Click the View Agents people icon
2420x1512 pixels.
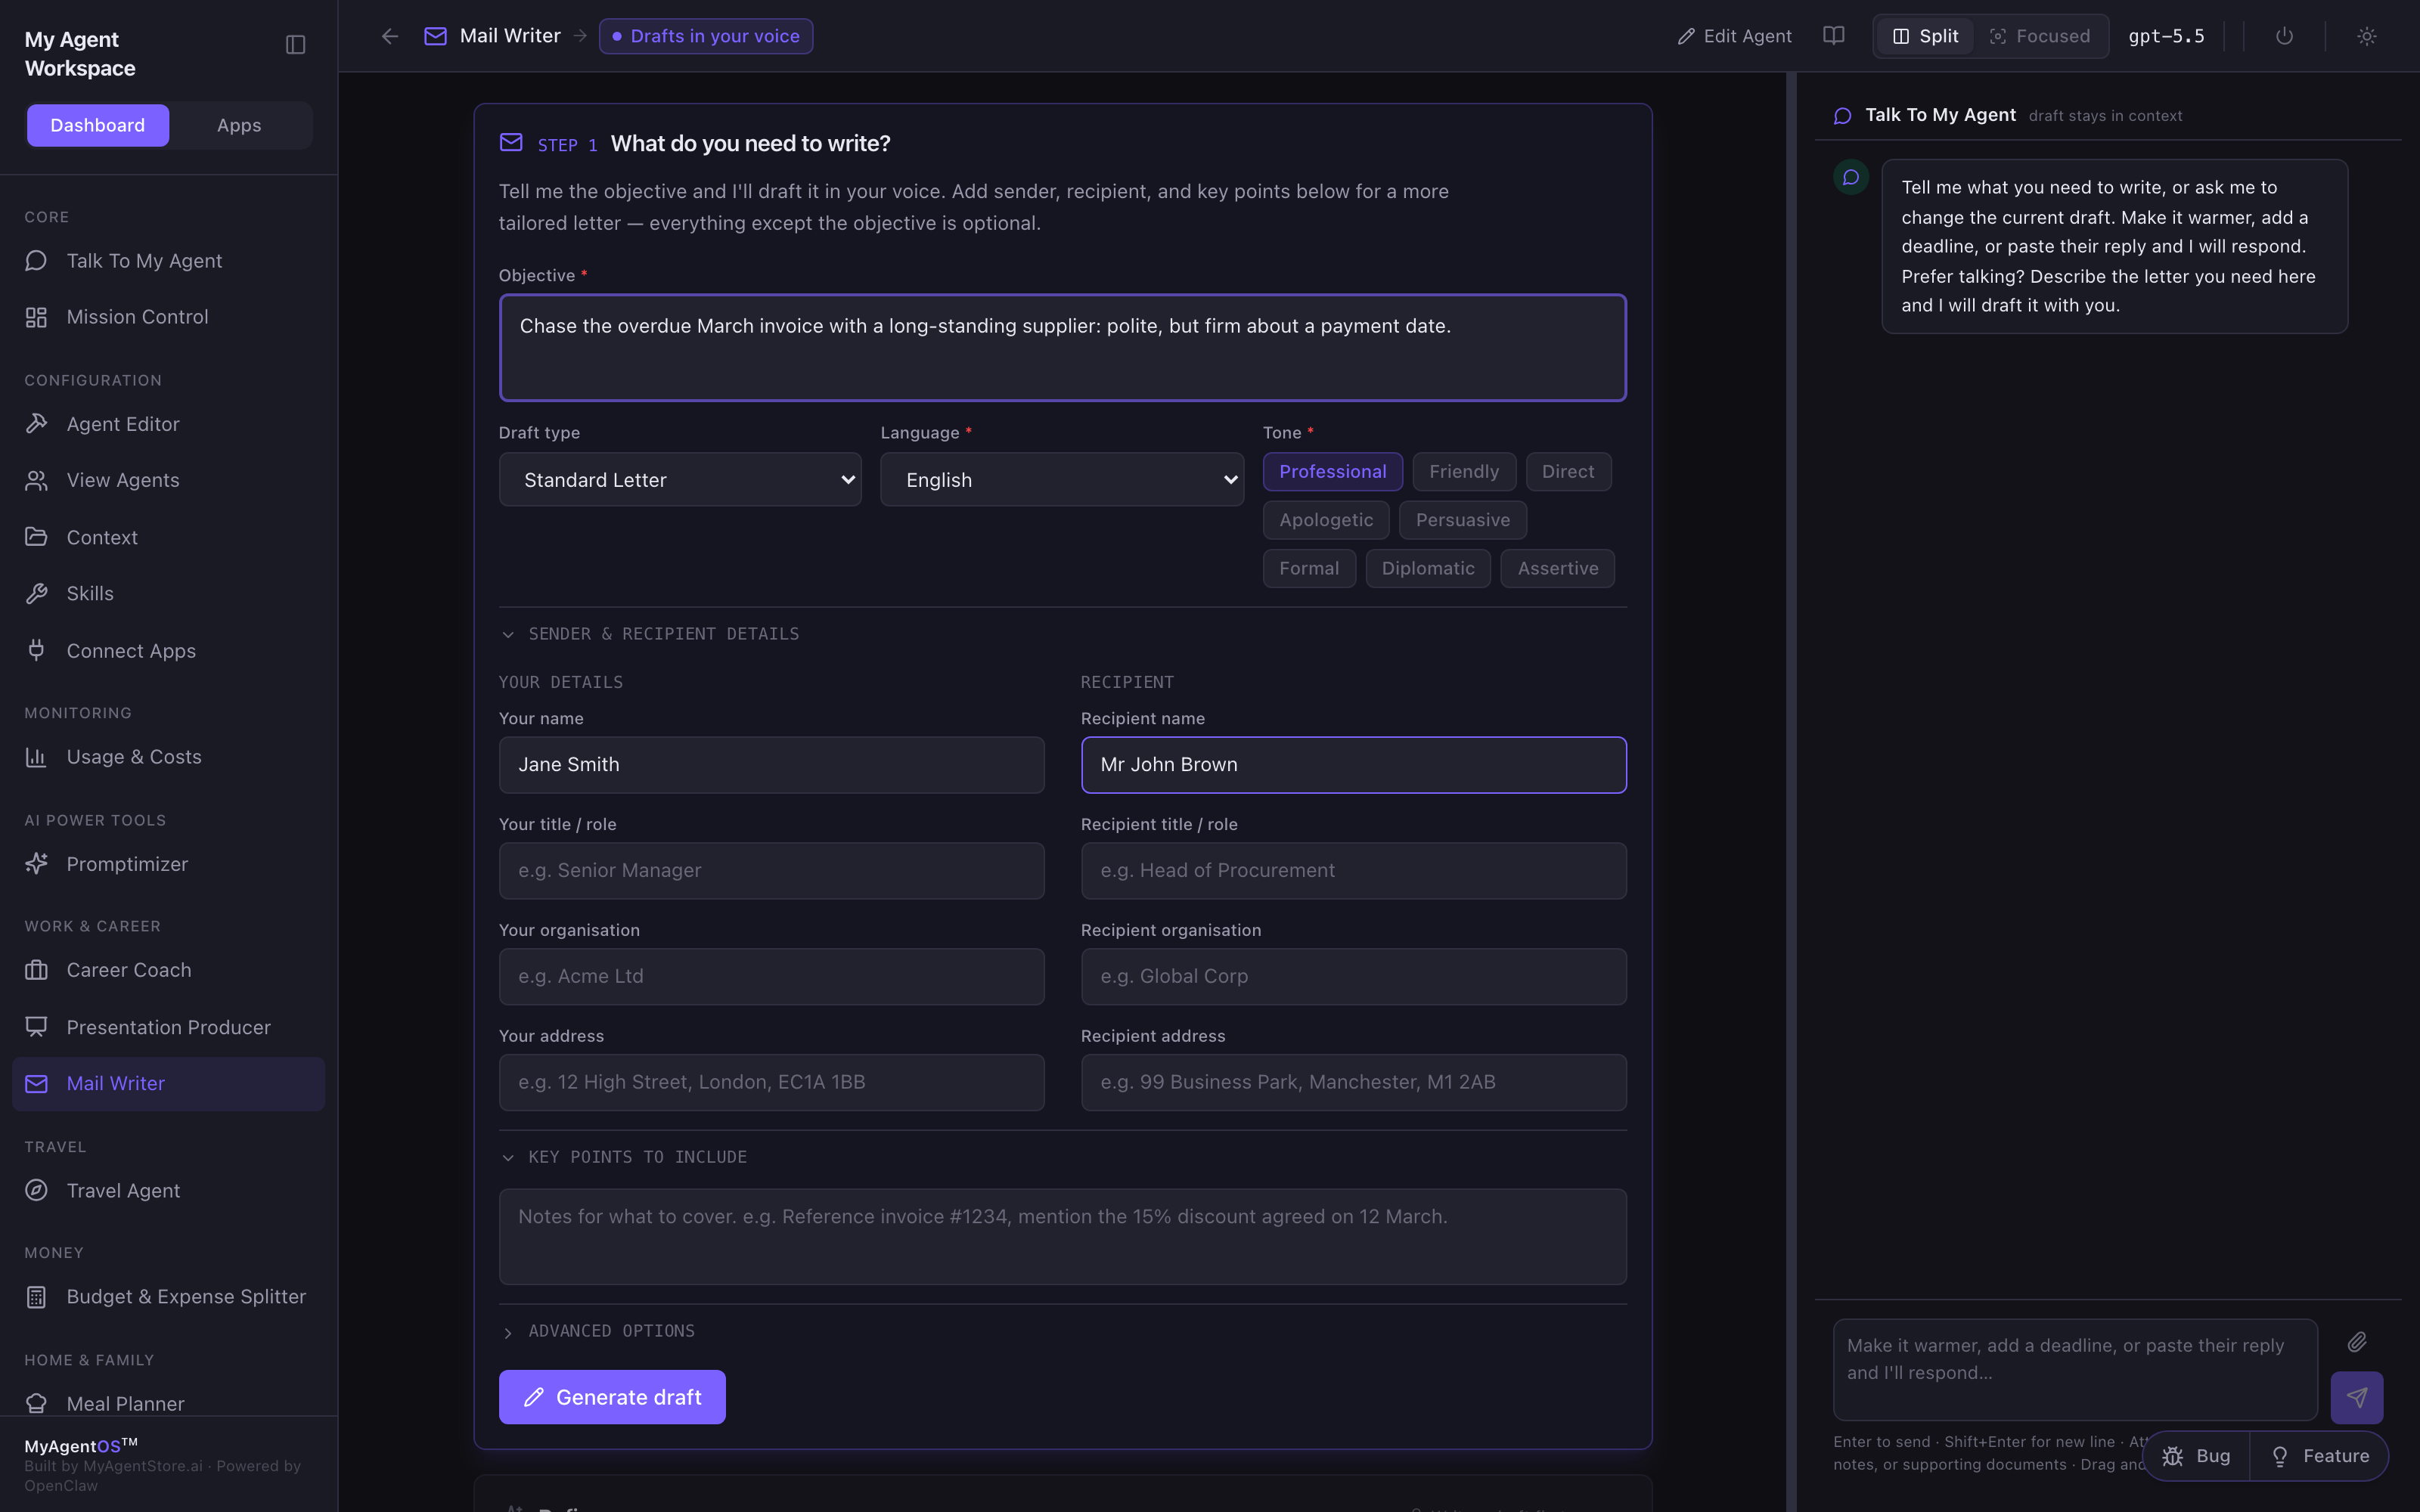point(36,481)
